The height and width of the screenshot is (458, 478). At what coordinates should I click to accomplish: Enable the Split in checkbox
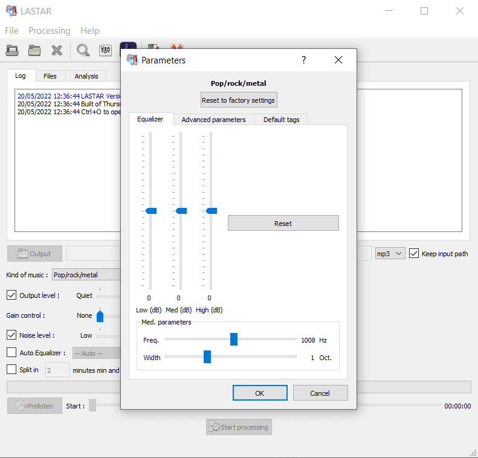tap(11, 369)
